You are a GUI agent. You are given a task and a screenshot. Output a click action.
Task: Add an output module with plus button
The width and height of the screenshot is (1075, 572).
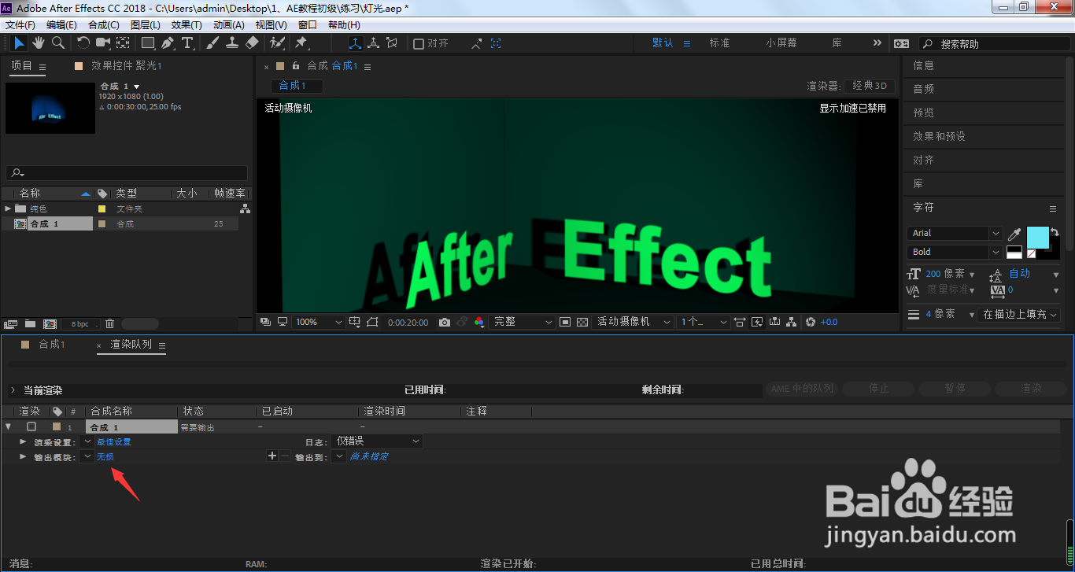click(272, 456)
